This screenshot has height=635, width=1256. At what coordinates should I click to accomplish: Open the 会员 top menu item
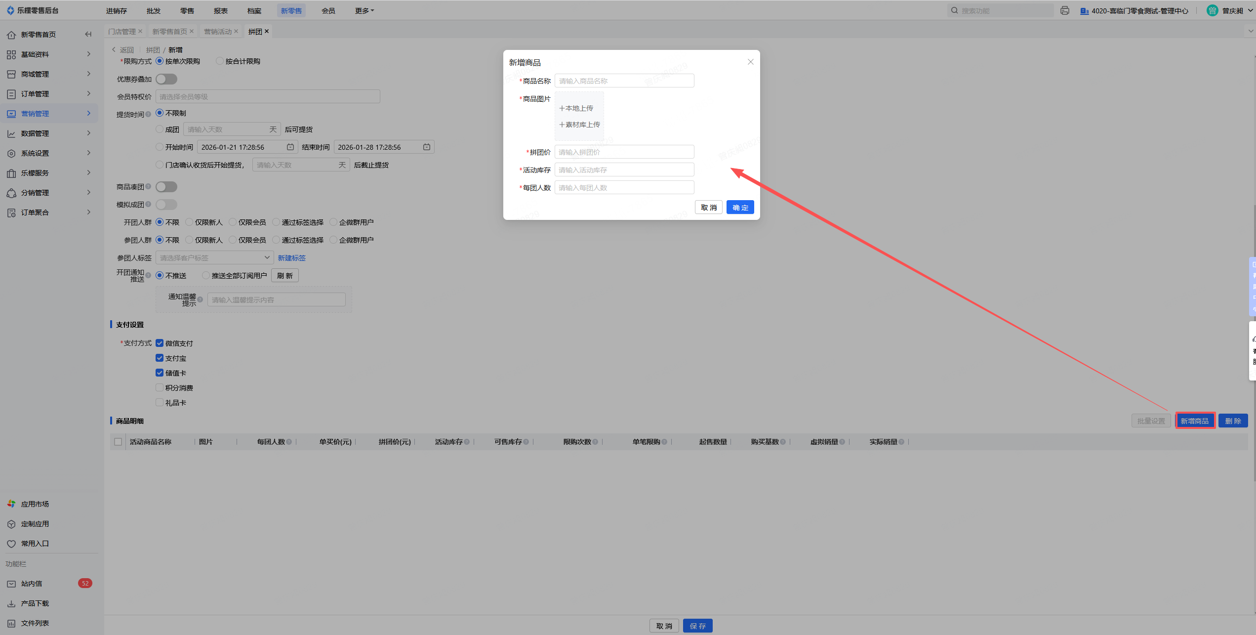tap(328, 10)
